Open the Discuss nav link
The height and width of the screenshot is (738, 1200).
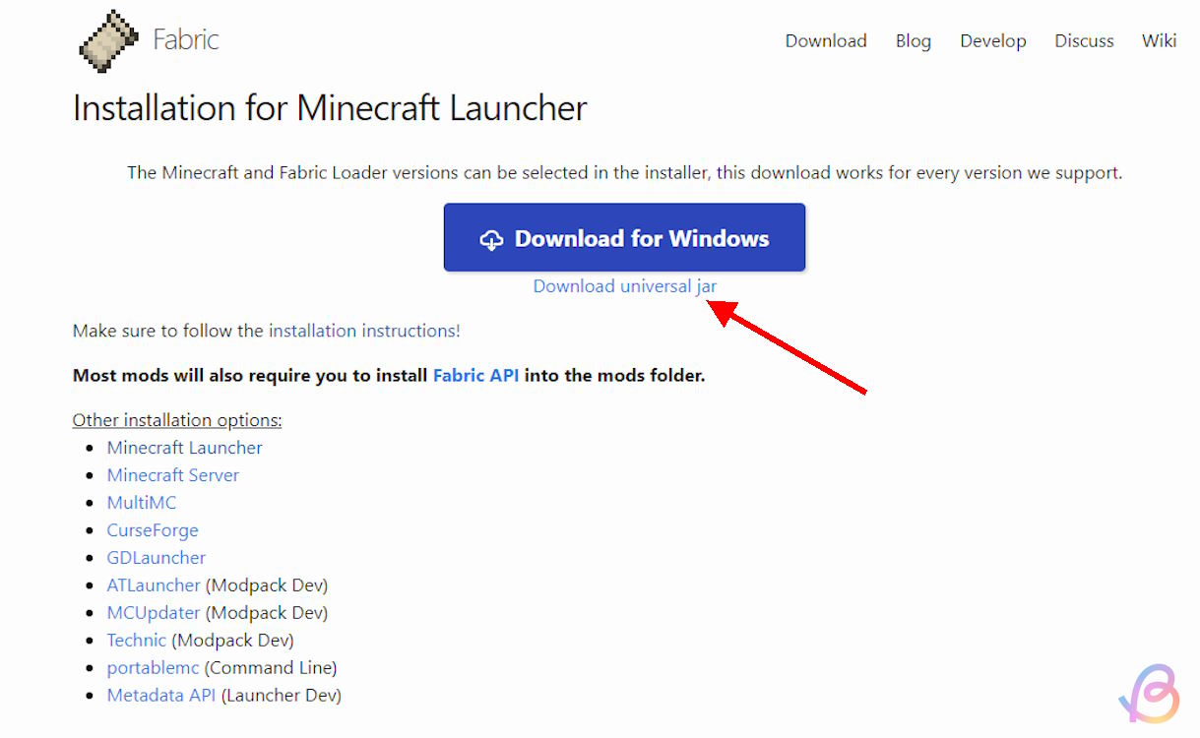[x=1084, y=41]
